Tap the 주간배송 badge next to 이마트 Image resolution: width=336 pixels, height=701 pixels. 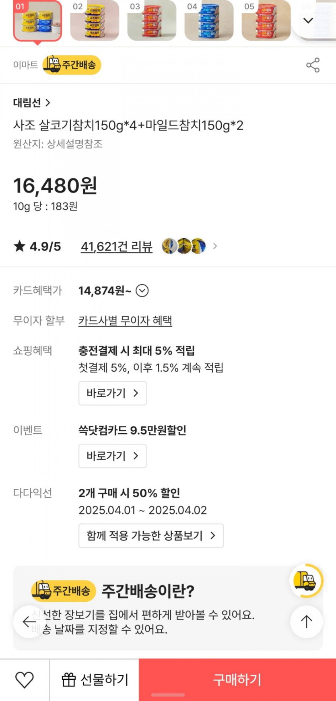tap(72, 65)
